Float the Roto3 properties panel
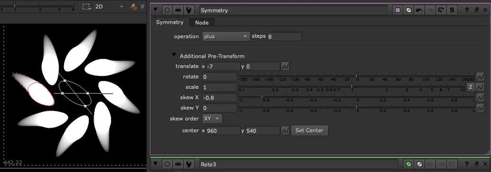This screenshot has width=491, height=172. click(x=477, y=164)
